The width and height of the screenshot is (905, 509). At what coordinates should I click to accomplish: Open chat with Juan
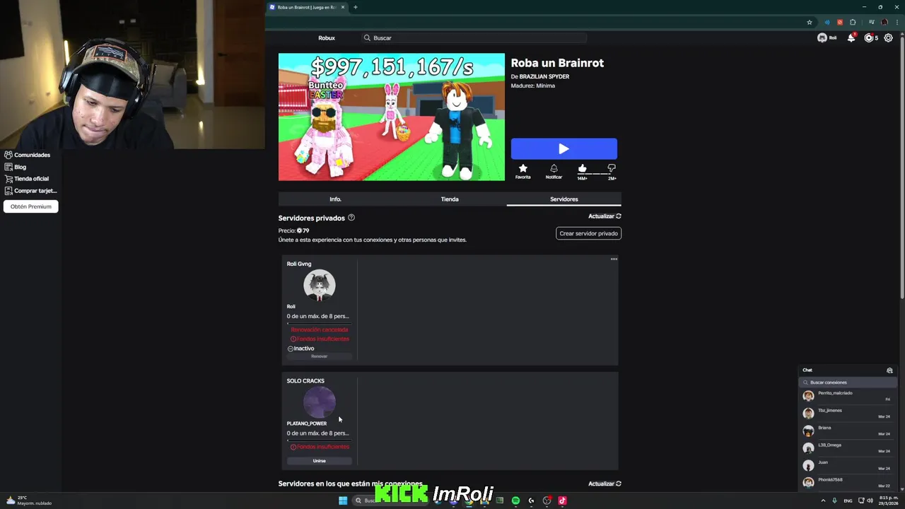848,465
